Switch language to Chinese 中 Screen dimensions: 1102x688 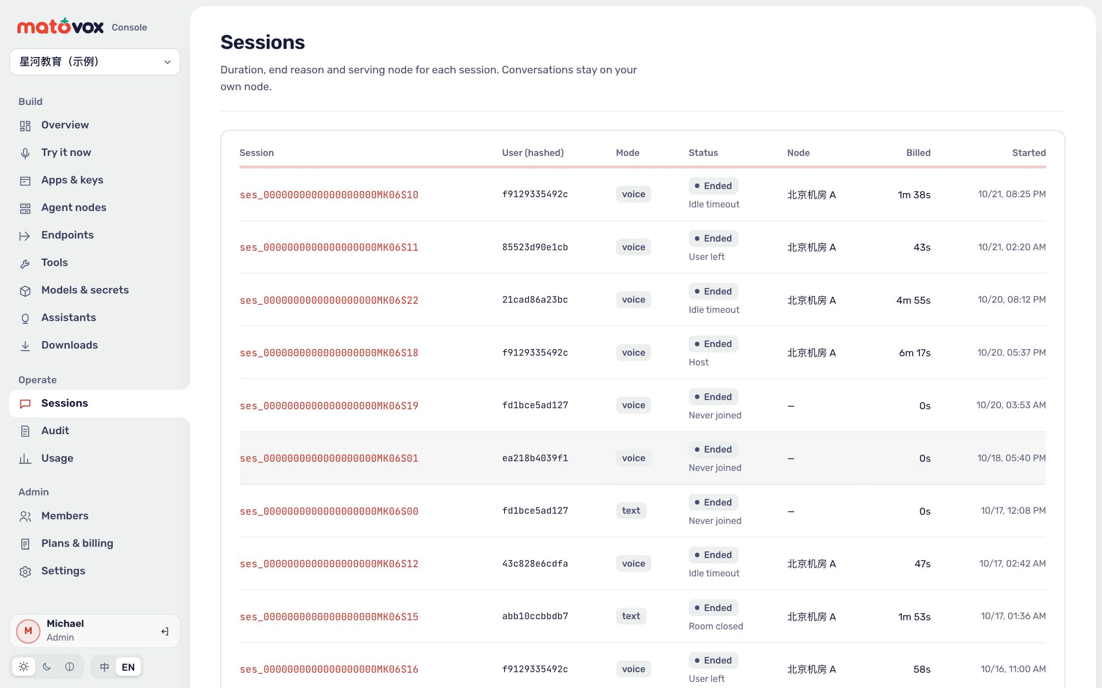pyautogui.click(x=105, y=667)
